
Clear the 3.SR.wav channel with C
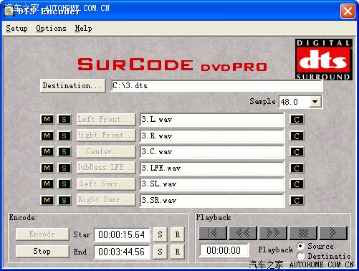tap(297, 200)
